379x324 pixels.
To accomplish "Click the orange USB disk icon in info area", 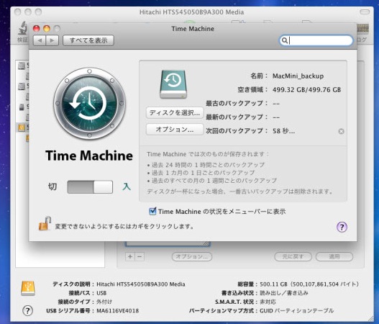I will pyautogui.click(x=28, y=288).
